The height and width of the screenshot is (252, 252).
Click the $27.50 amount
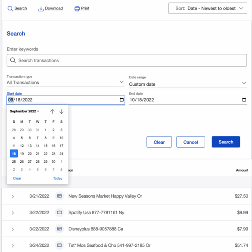click(241, 196)
